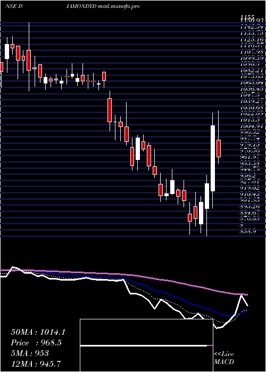Click the 5MA : 953 value
This screenshot has width=266, height=372.
tap(30, 353)
